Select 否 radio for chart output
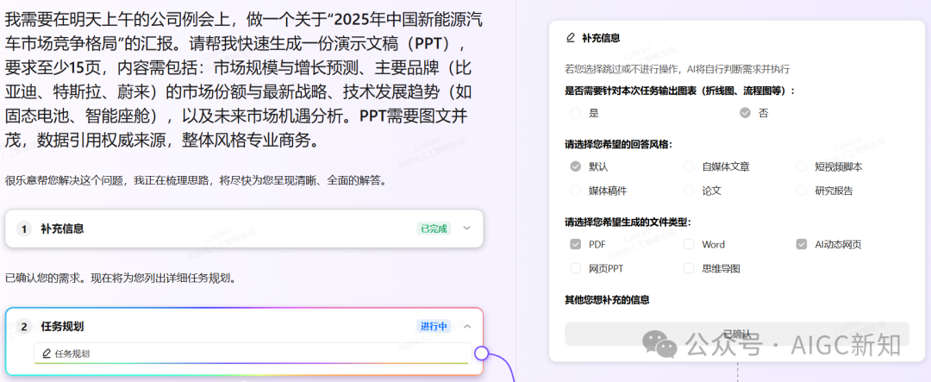931x382 pixels. (x=745, y=113)
